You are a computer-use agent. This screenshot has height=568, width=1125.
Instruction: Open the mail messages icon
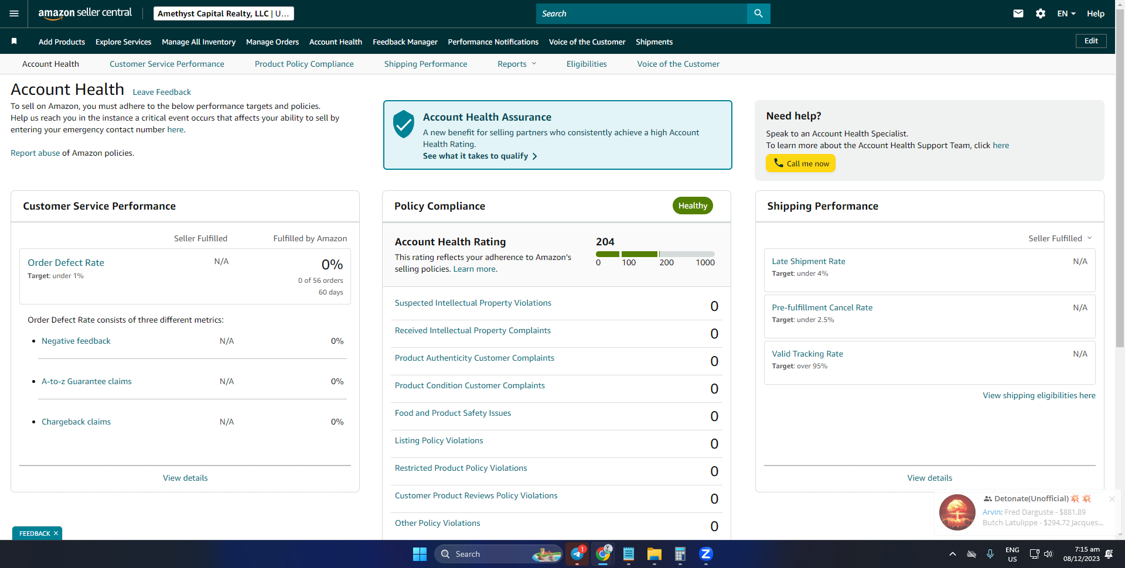1018,13
